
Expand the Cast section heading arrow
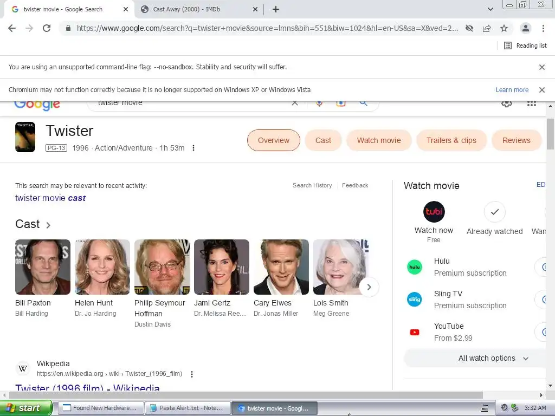(x=48, y=225)
